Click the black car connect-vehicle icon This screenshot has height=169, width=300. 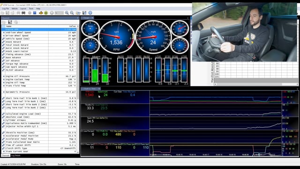coord(23,13)
